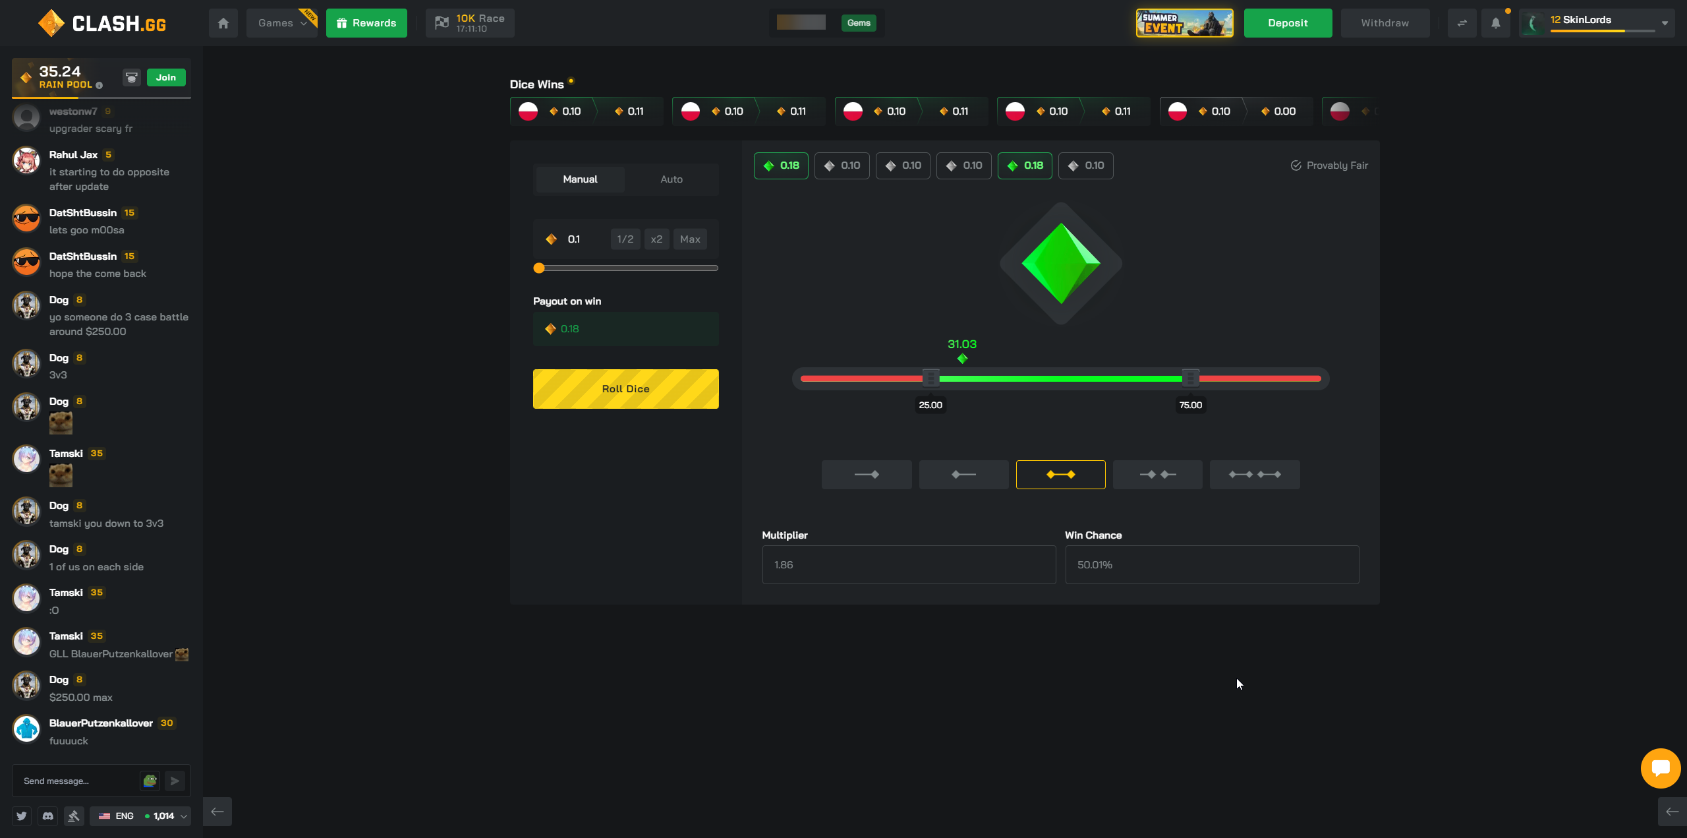The image size is (1687, 838).
Task: Select the middle Roll Both sides icon
Action: pos(1060,474)
